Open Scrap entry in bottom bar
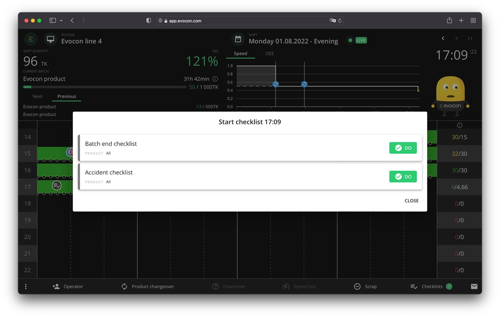 tap(365, 286)
